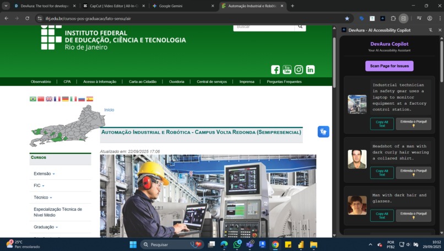Select the Russian flag language option
Image resolution: width=444 pixels, height=251 pixels.
tap(82, 99)
